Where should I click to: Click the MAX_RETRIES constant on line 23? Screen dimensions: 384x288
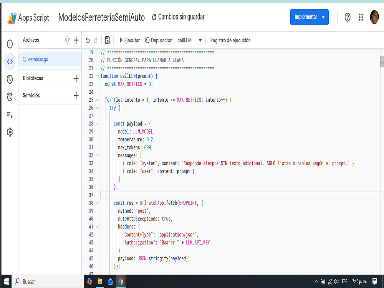pos(130,84)
